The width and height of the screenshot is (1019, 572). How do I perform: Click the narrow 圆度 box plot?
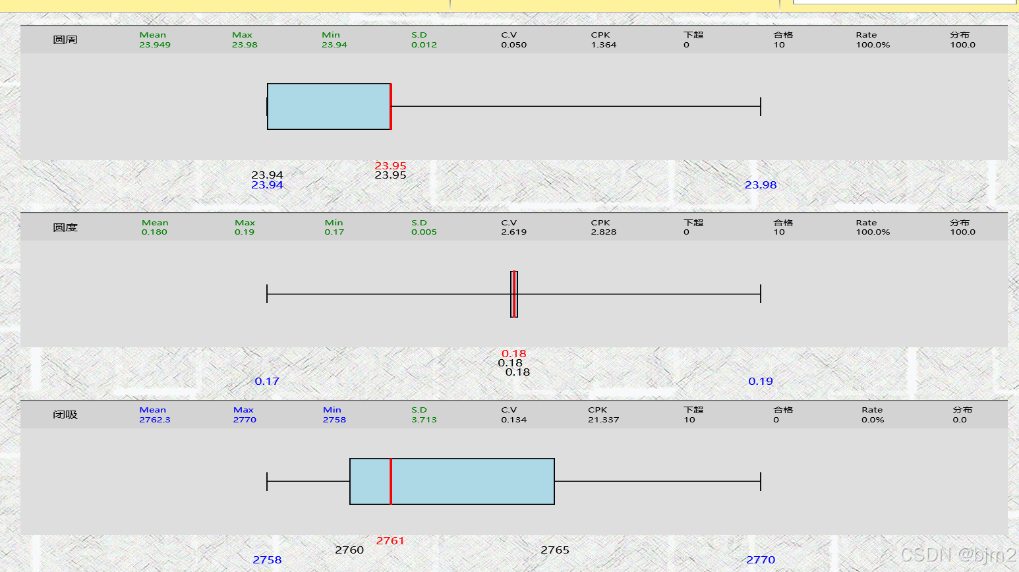pyautogui.click(x=513, y=295)
